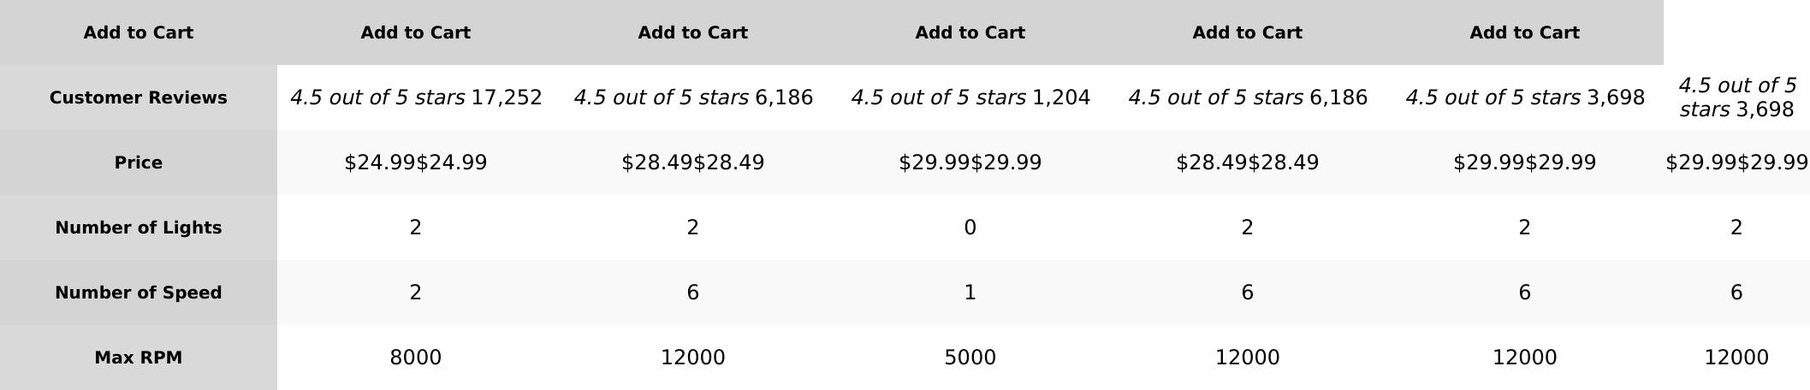Open the two-line wrapped 3,698 reviews rating
Screen dimensions: 1810x390
[1736, 97]
